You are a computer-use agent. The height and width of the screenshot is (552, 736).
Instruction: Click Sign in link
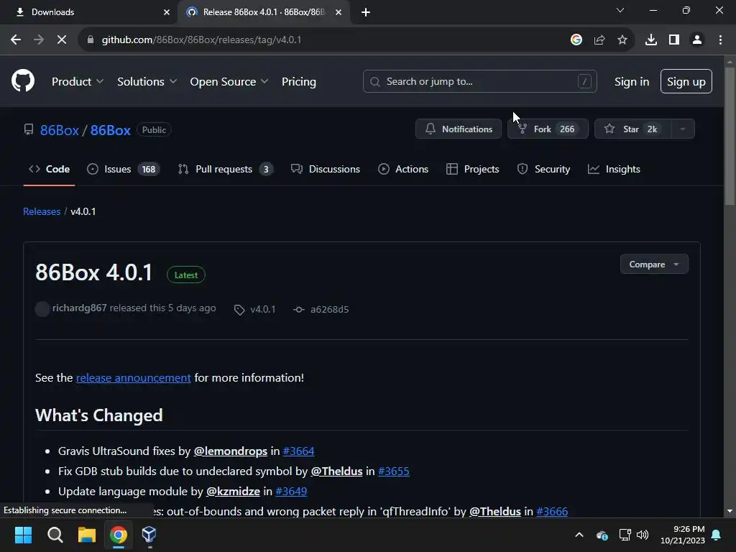(632, 82)
